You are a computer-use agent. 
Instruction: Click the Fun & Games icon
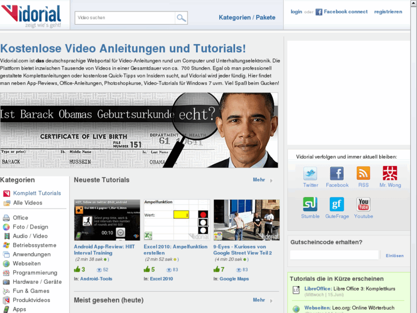(x=6, y=291)
